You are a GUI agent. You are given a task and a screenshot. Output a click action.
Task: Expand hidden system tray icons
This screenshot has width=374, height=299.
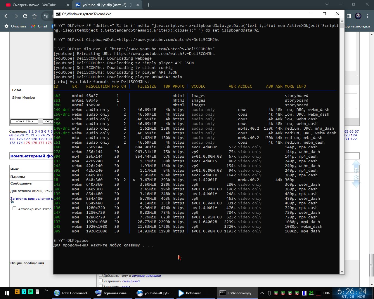tap(262, 293)
